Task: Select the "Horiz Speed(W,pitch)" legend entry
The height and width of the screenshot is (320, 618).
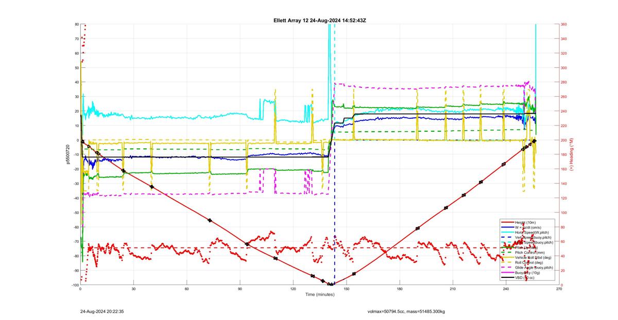Action: point(525,232)
